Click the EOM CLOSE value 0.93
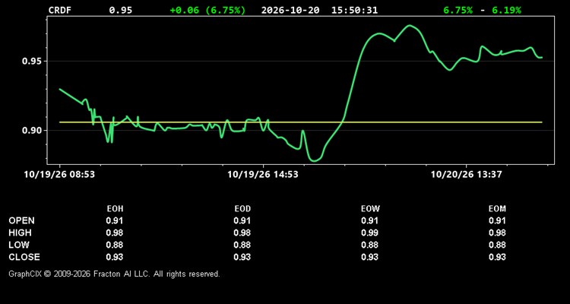This screenshot has width=570, height=304. tap(497, 257)
